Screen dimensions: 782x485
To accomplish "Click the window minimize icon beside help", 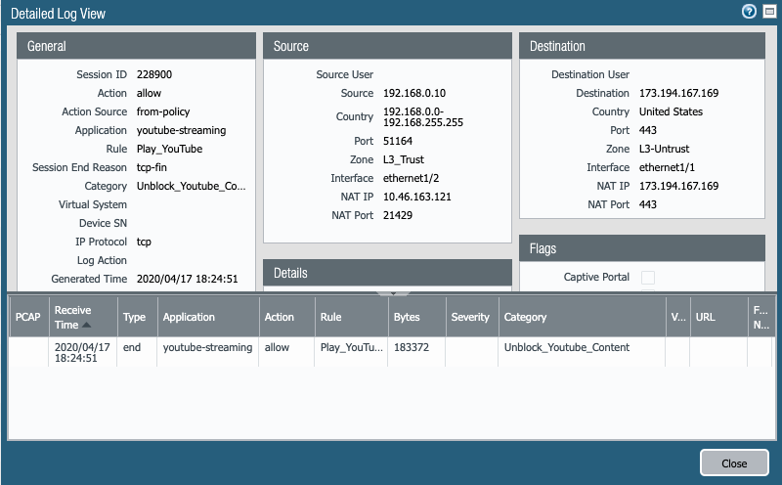I will (768, 12).
